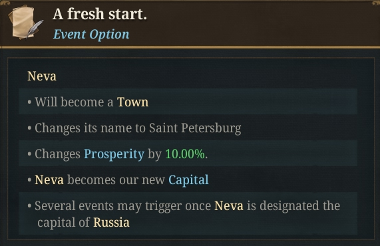This screenshot has height=246, width=380.
Task: Click the 'becomes our new' effect line
Action: pos(188,180)
